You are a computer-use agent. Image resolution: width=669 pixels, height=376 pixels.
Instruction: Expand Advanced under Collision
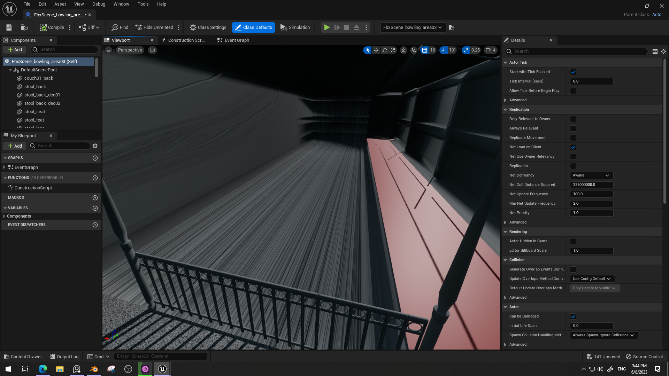coord(505,298)
